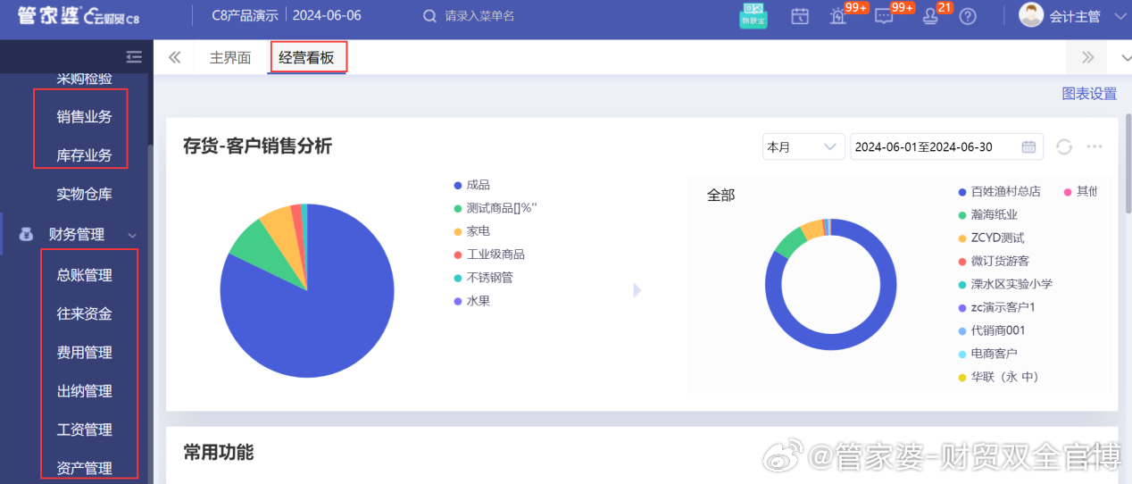Open the approval stamp icon with 21 badge
The height and width of the screenshot is (484, 1132).
click(x=930, y=16)
